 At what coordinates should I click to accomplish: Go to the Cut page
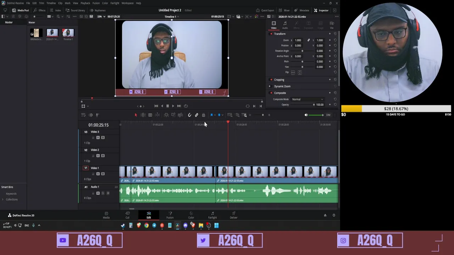click(x=128, y=215)
